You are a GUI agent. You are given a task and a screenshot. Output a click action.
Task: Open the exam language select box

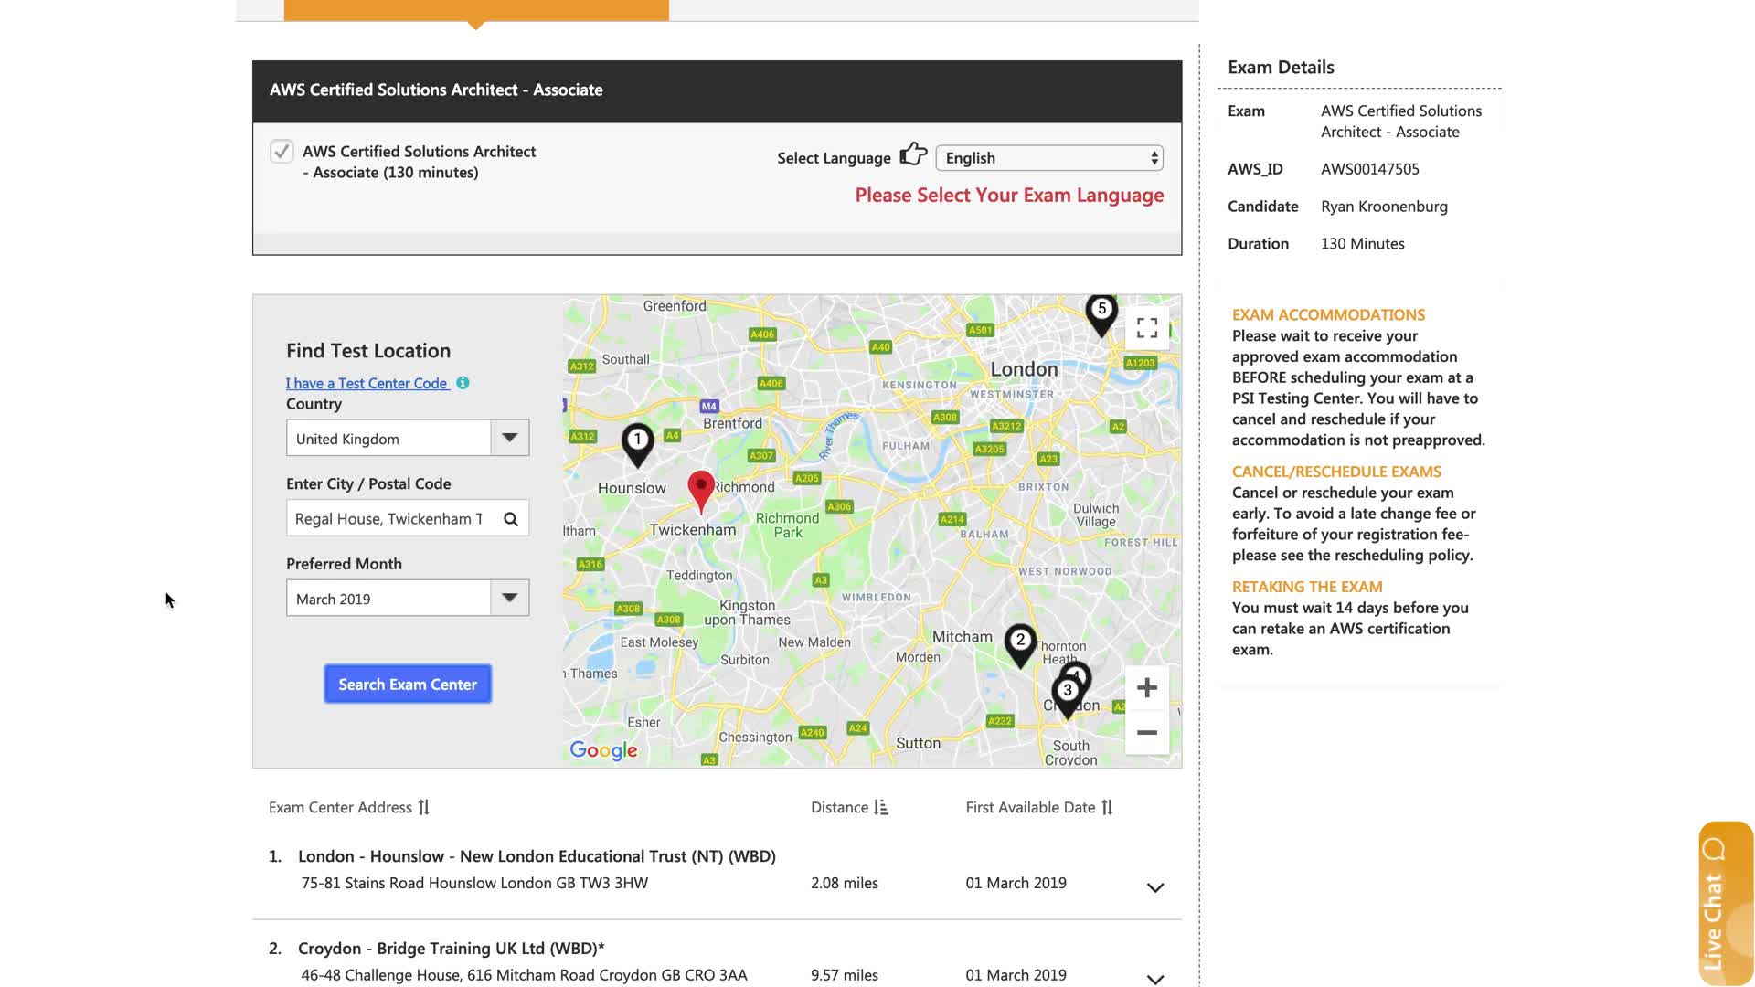(1049, 158)
